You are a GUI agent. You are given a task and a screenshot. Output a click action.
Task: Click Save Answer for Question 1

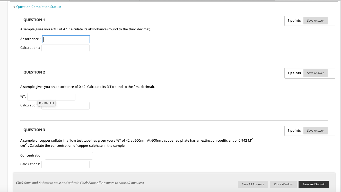[x=315, y=20]
